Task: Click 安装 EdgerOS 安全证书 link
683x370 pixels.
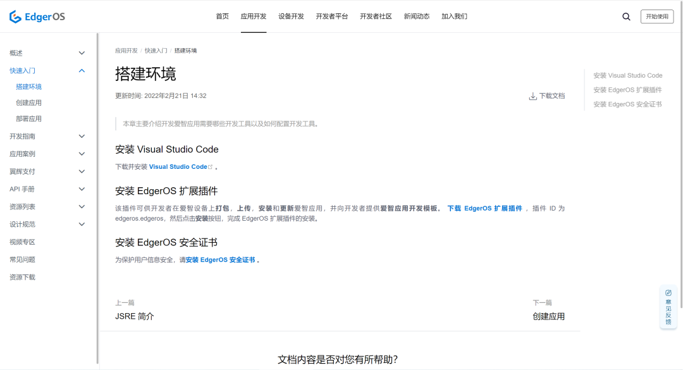Action: click(220, 260)
